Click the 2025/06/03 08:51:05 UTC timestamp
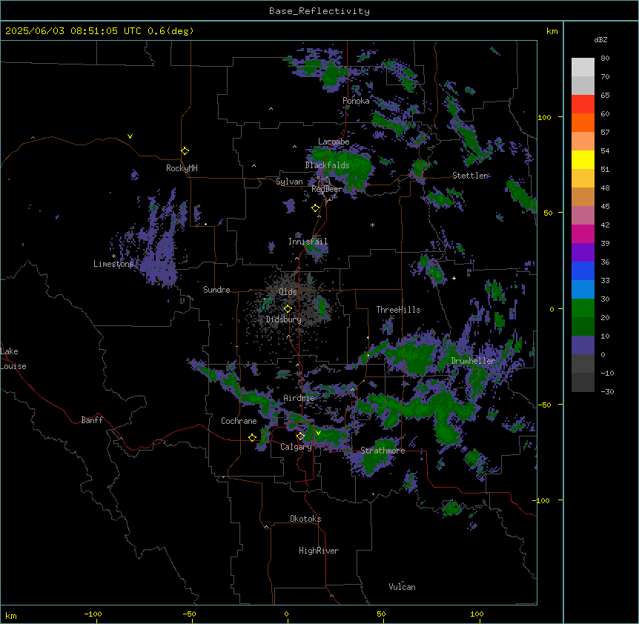 tap(73, 31)
